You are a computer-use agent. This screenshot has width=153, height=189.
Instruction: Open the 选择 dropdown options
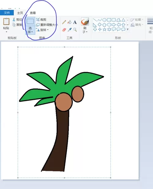(x=30, y=30)
